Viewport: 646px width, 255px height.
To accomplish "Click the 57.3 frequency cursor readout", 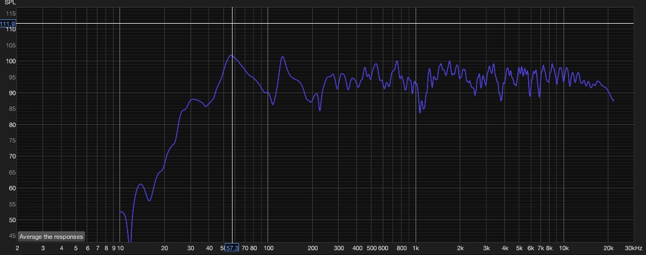I will coord(232,248).
